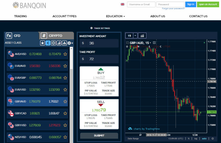Click the SELL panel at 1.76079

[x=99, y=114]
